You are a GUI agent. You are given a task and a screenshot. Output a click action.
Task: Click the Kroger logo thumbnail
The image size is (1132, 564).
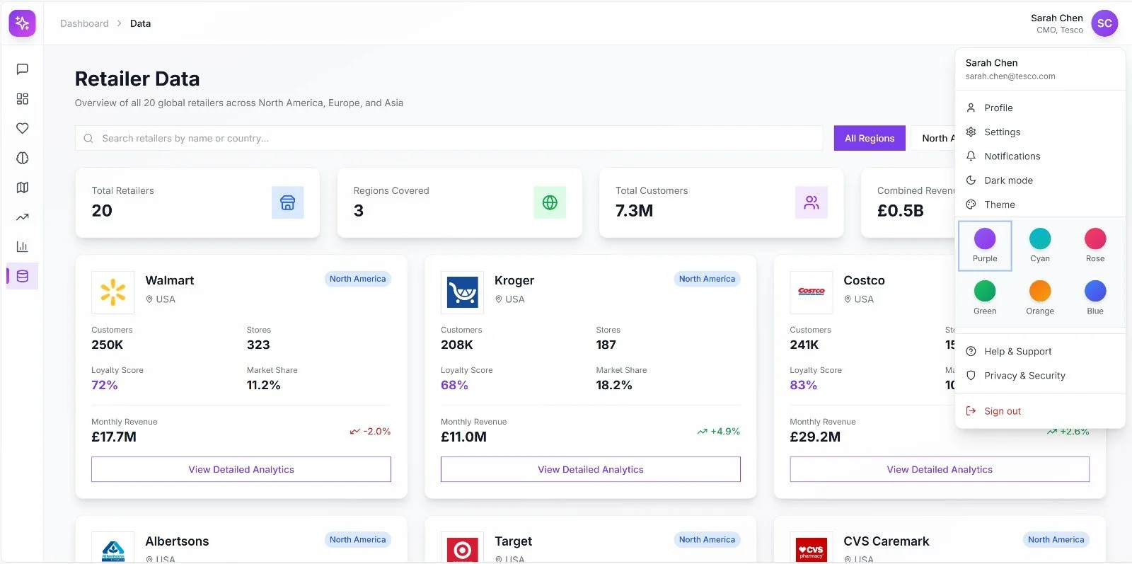pos(462,292)
